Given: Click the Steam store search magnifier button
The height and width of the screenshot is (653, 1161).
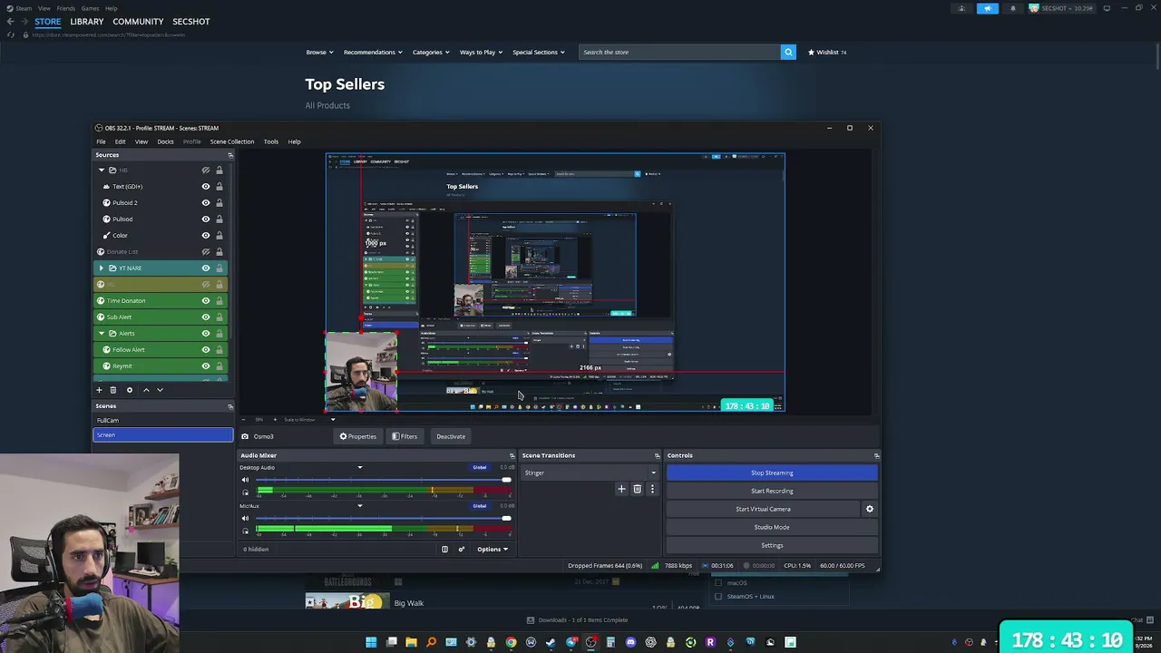Looking at the screenshot, I should point(788,52).
